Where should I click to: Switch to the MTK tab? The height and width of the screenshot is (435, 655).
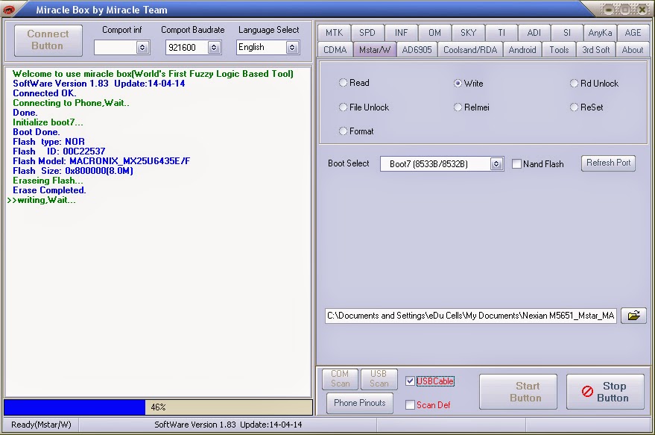click(x=334, y=33)
